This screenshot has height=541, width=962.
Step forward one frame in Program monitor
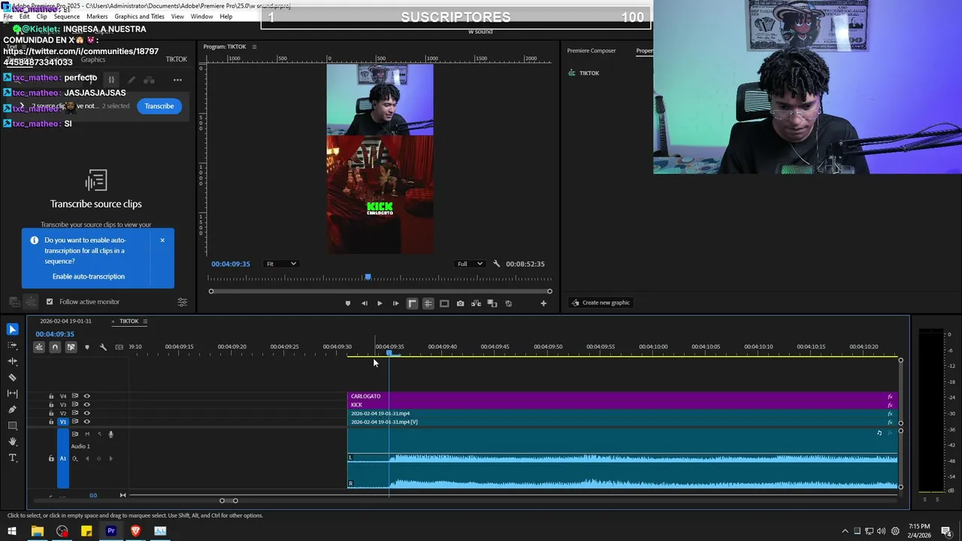tap(396, 304)
